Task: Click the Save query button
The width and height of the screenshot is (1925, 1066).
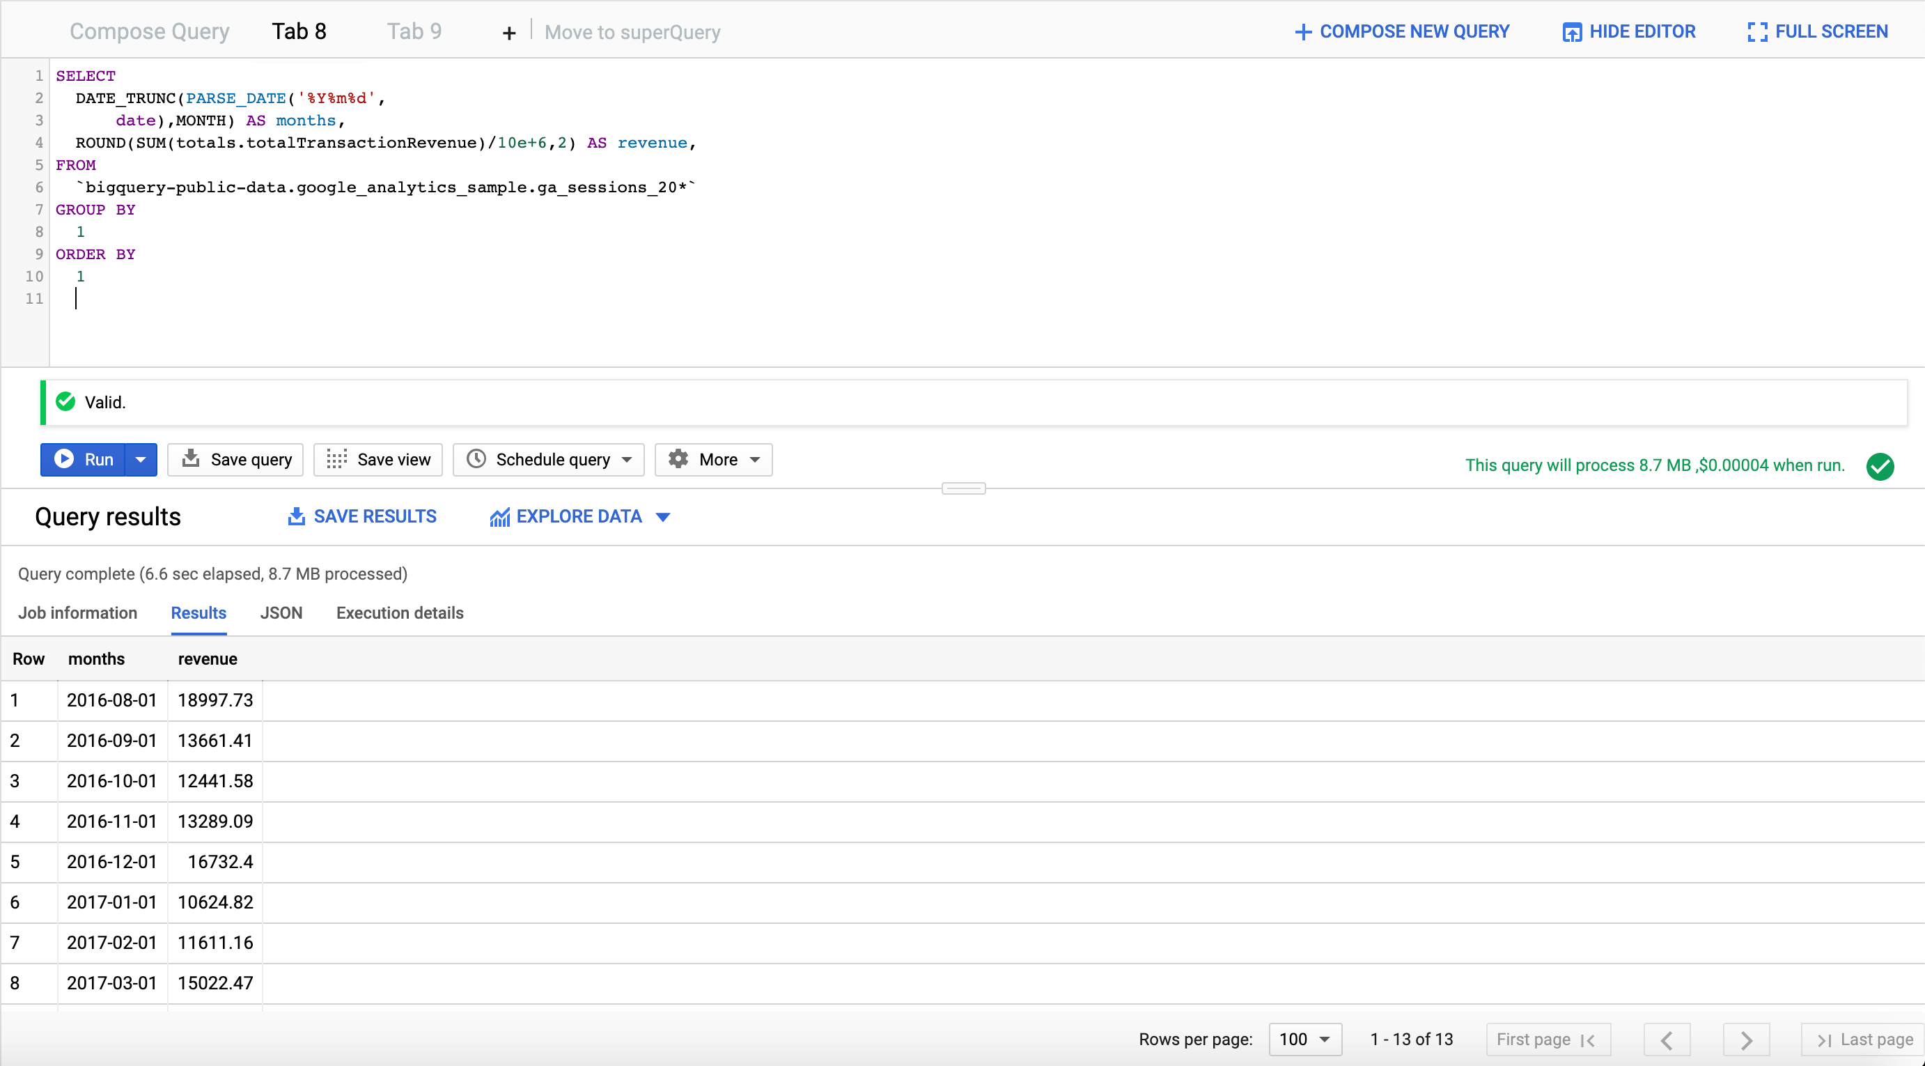Action: (235, 460)
